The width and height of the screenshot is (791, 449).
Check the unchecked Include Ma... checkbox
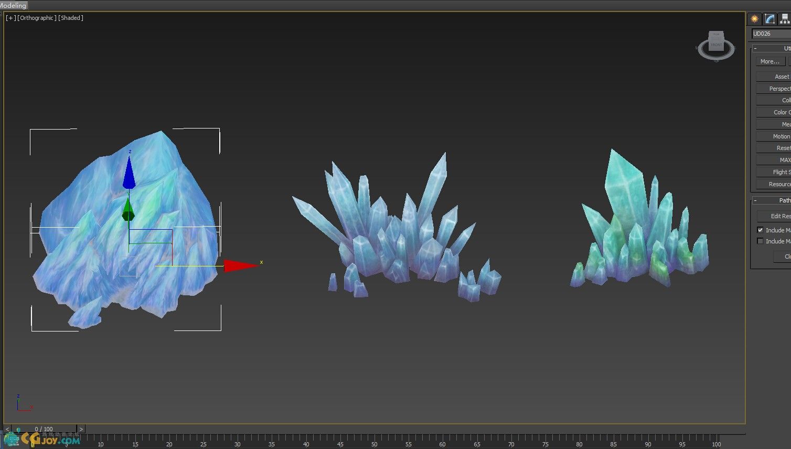(x=760, y=241)
